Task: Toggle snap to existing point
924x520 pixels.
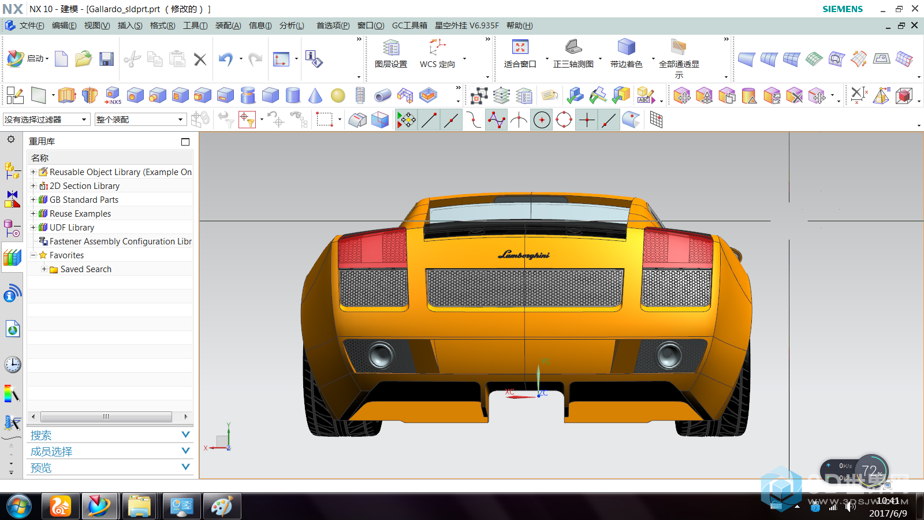Action: 586,120
